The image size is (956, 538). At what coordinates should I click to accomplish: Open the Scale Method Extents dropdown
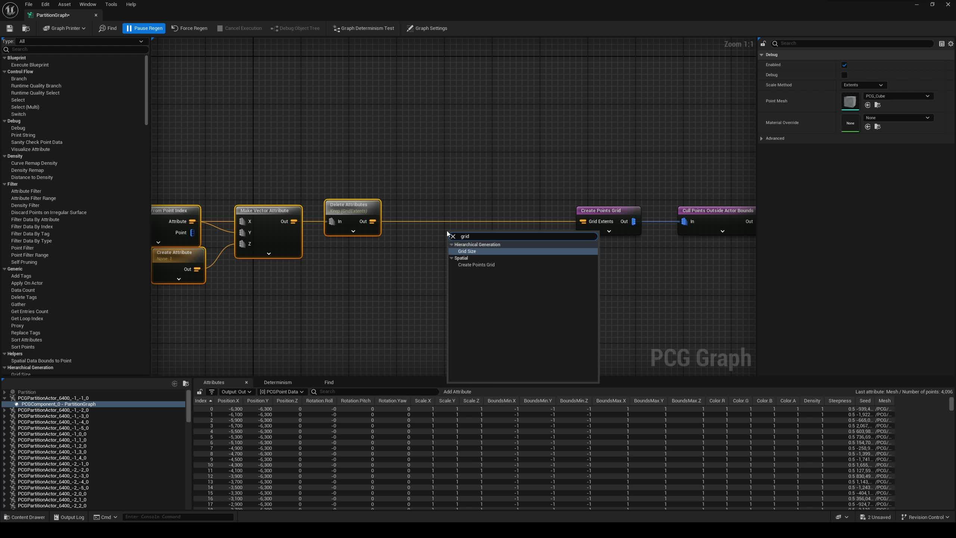point(863,85)
